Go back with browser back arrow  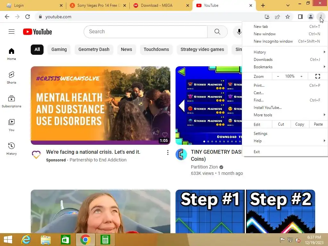7,17
